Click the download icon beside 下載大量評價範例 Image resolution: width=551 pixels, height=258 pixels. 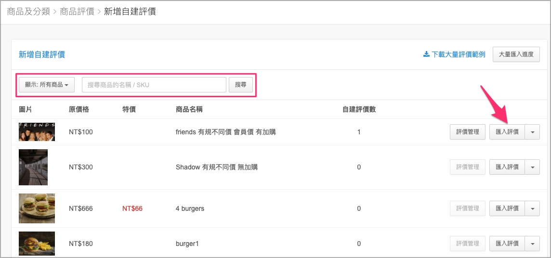pyautogui.click(x=426, y=54)
